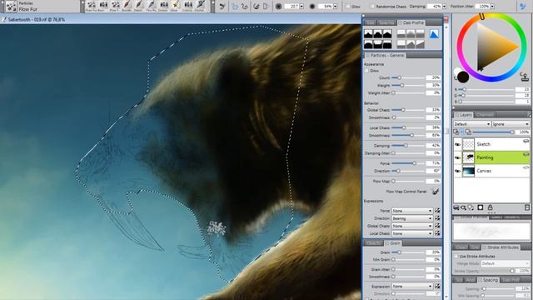This screenshot has width=533, height=300.
Task: Switch to the Layers tab
Action: point(464,115)
